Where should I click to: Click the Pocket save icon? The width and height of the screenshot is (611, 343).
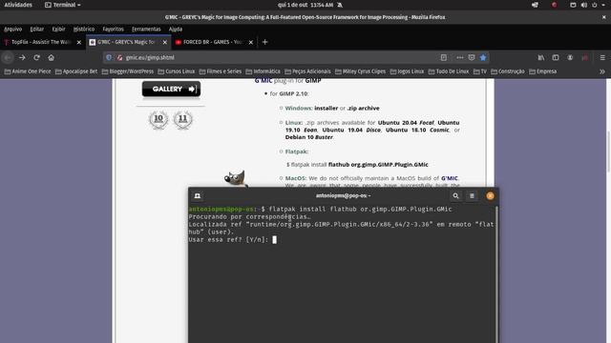pos(472,57)
